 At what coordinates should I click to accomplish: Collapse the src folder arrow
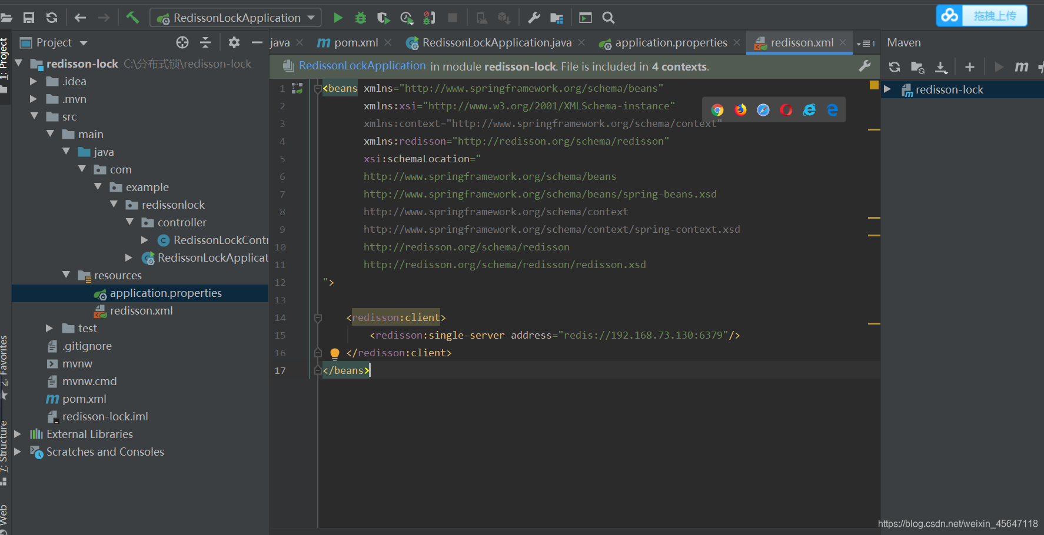click(34, 116)
